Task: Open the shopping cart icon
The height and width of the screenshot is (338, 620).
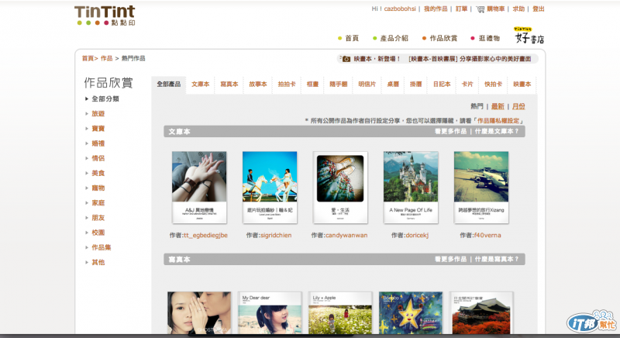Action: (480, 9)
